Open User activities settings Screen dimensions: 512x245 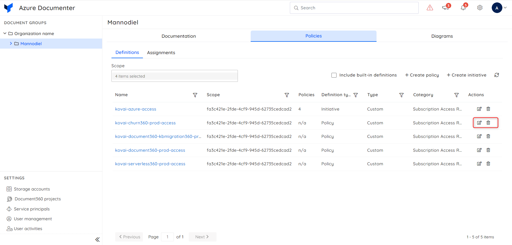(x=24, y=229)
